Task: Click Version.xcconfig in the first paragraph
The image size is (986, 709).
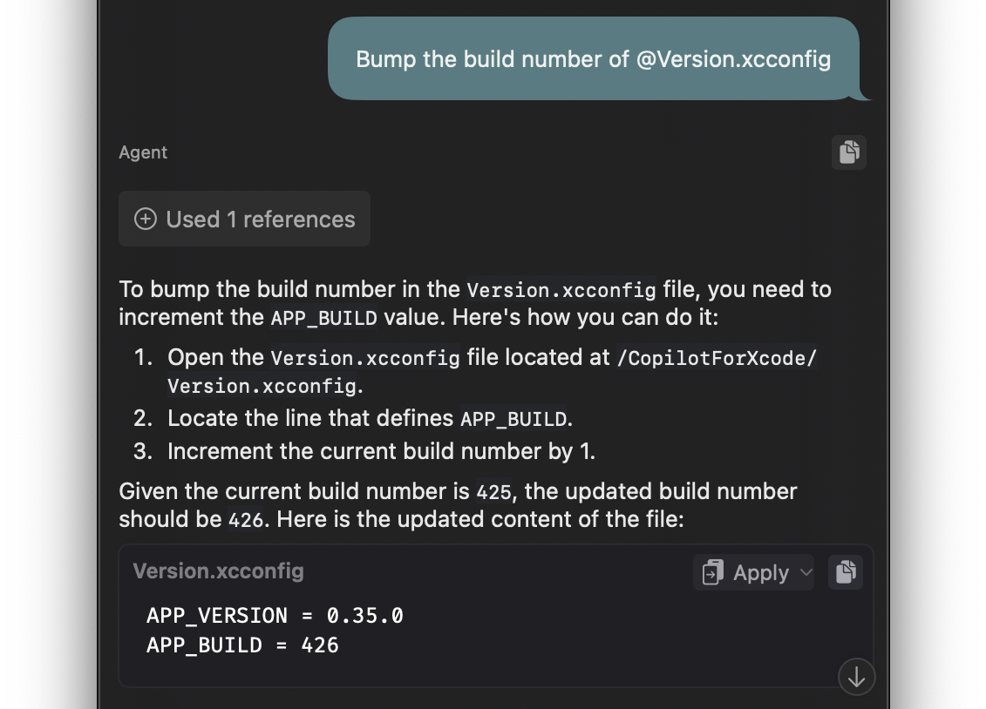Action: coord(561,290)
